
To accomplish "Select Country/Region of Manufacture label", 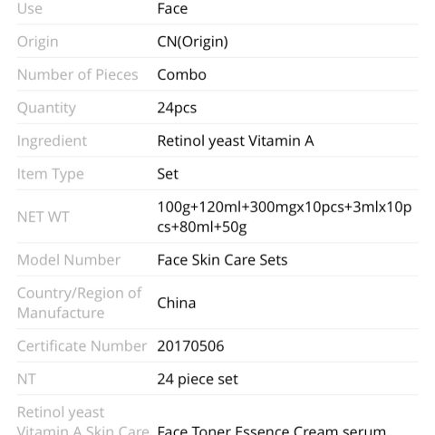I will click(80, 303).
